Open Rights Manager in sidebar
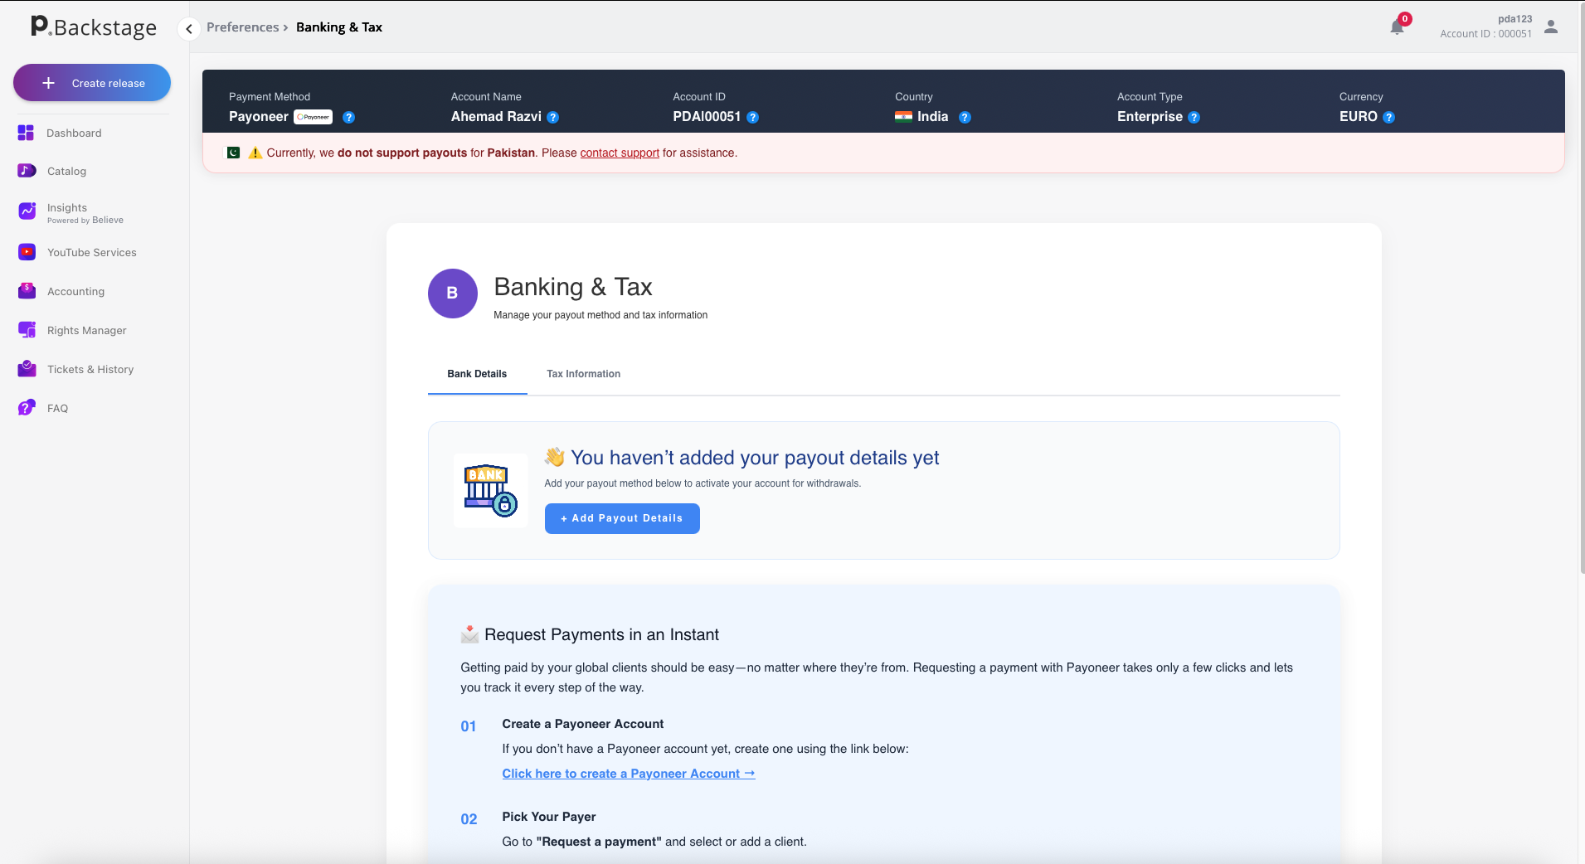The height and width of the screenshot is (864, 1585). pos(86,330)
